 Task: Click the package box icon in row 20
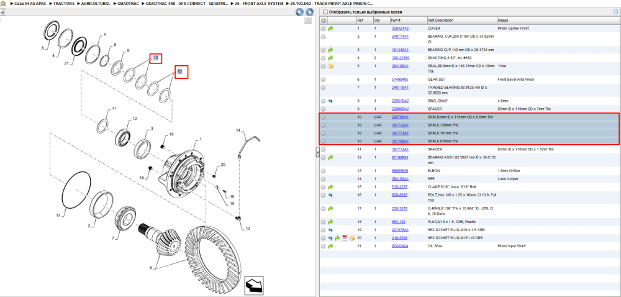point(351,238)
